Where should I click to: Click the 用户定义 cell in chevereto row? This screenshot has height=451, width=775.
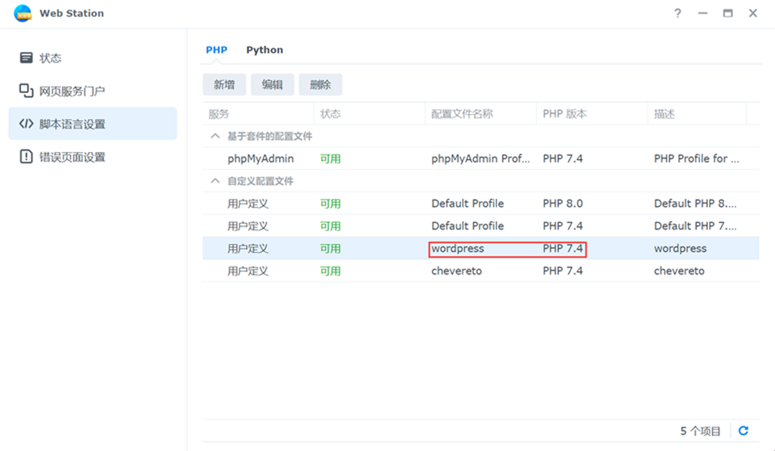coord(248,271)
